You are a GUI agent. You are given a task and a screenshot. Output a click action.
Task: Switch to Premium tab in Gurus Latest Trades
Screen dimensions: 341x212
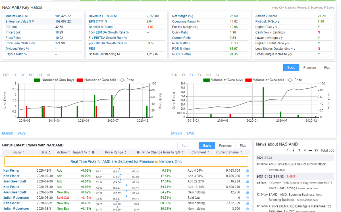pos(225,146)
